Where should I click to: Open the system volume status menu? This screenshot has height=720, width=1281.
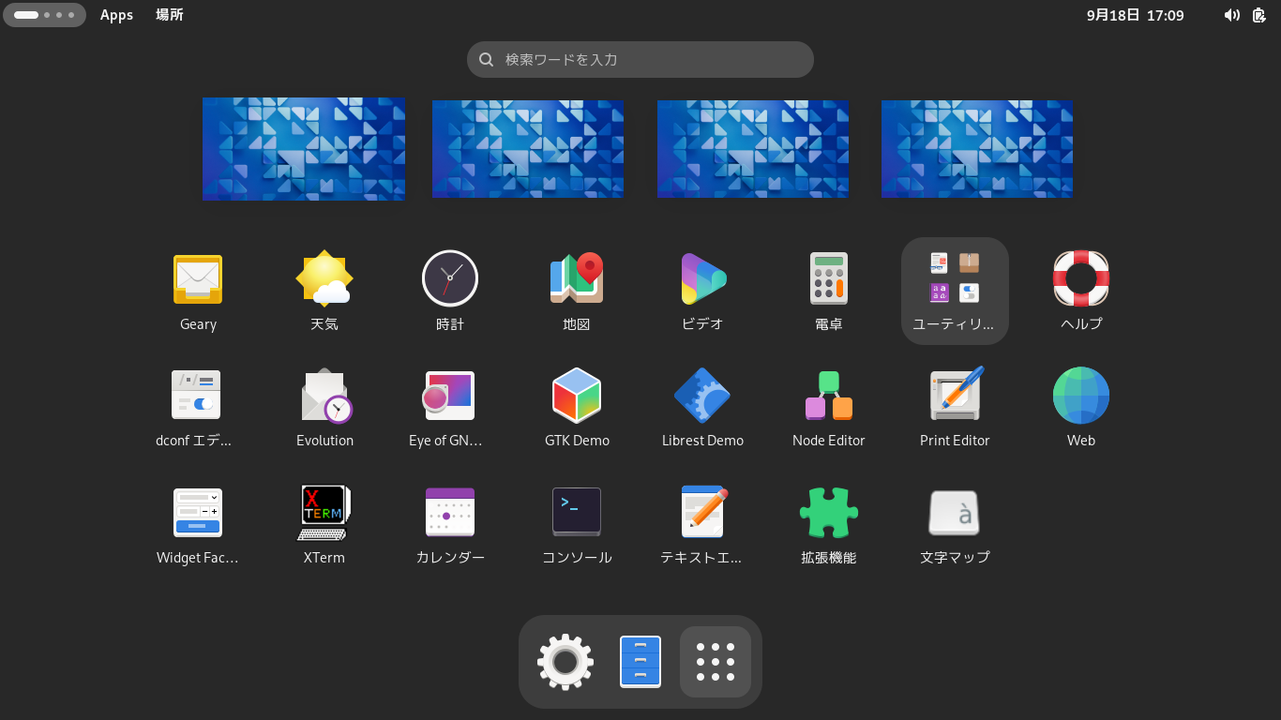pyautogui.click(x=1231, y=15)
